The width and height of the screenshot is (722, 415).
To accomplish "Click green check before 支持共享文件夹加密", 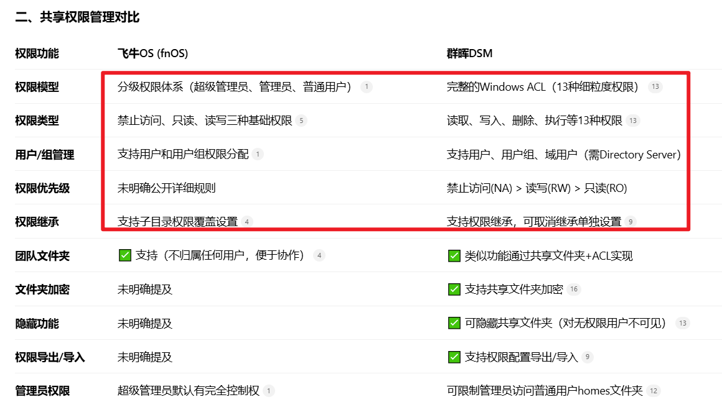I will click(454, 289).
